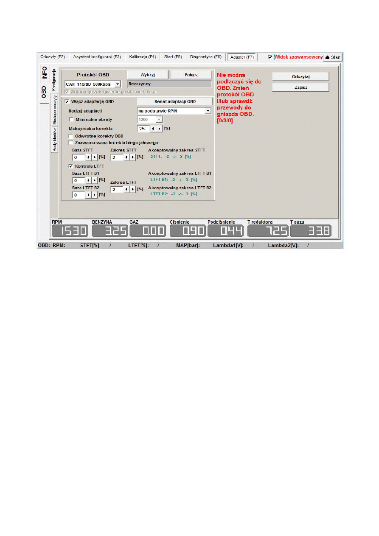Screen dimensions: 379x536
Task: Click the Reset adaptacji OBD button
Action: tap(174, 101)
